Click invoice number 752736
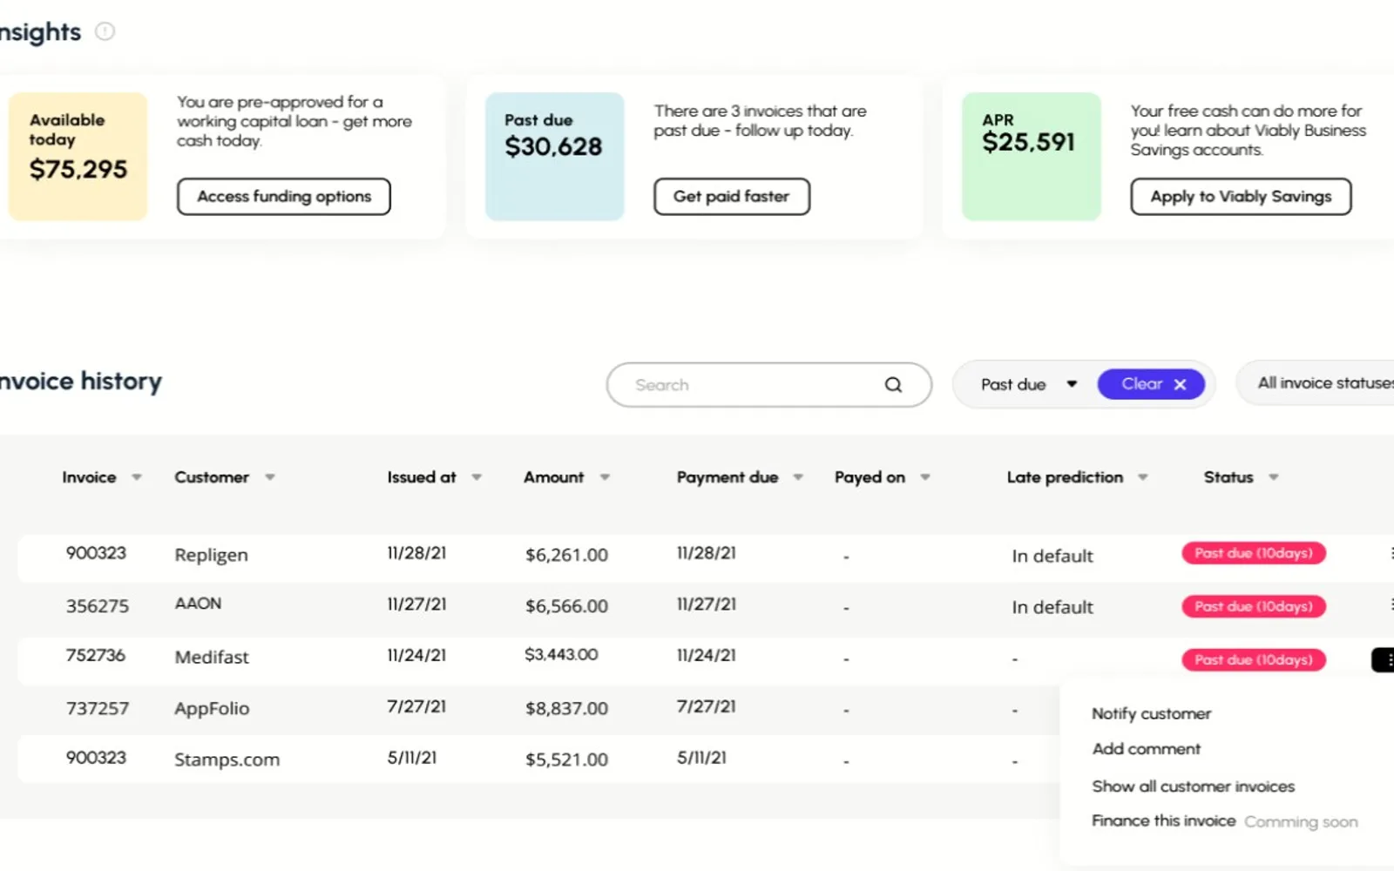 click(96, 655)
